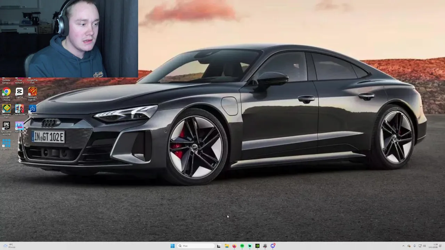Screen dimensions: 445x250
Task: Open the volume control in tray
Action: pos(424,246)
